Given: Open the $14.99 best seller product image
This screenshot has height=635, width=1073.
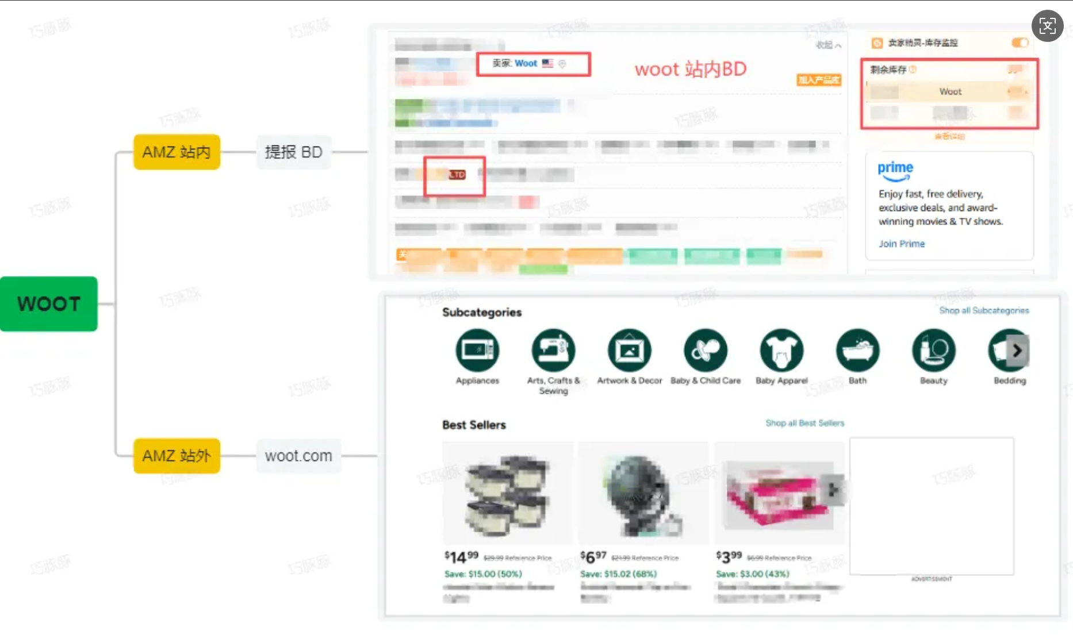Looking at the screenshot, I should click(x=507, y=493).
